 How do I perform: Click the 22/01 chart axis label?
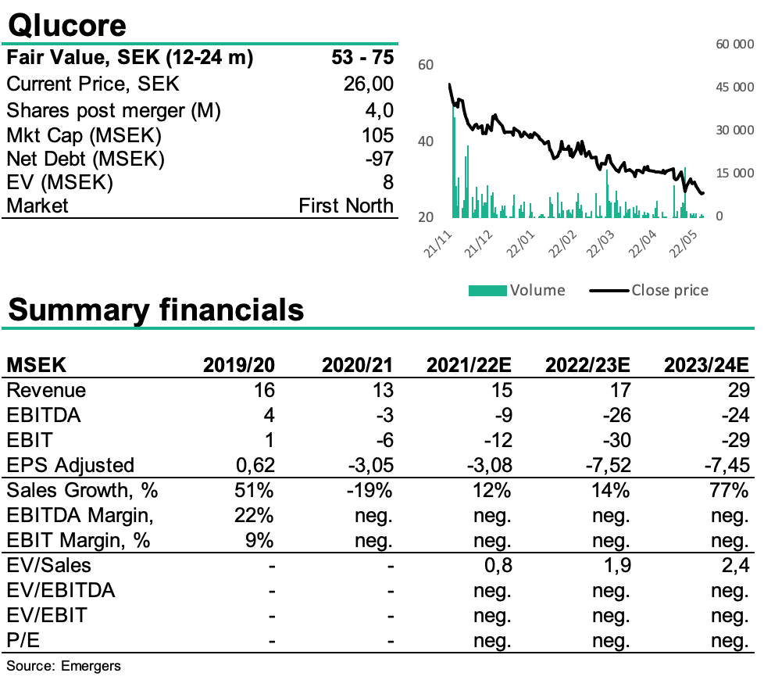coord(520,244)
